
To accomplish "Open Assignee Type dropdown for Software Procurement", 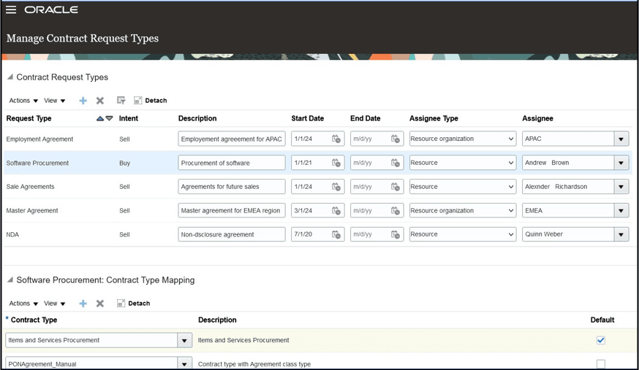I will (463, 163).
